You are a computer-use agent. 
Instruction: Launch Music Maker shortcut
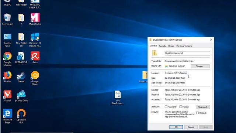(35, 19)
